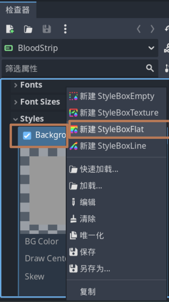Click the brush icon beside 清除

(73, 219)
